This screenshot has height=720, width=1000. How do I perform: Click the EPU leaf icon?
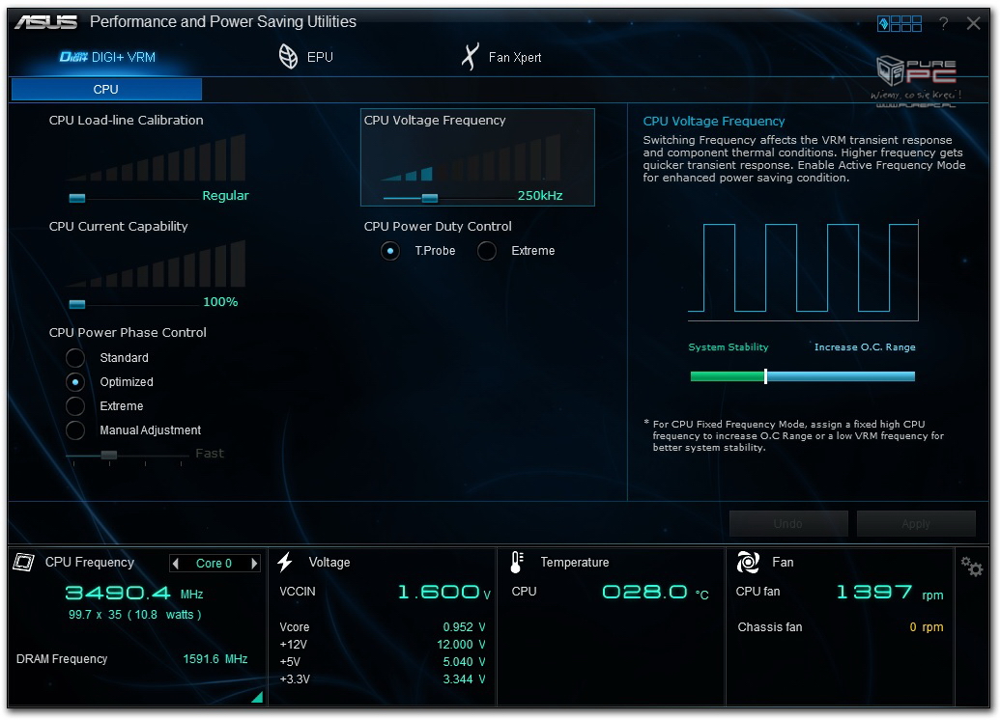coord(288,57)
